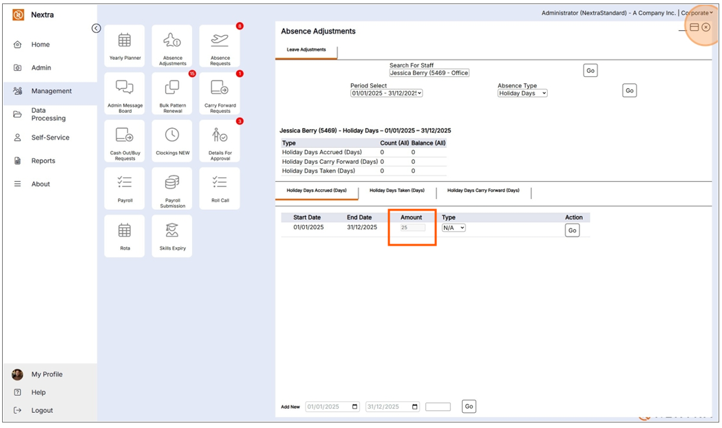
Task: Open the Add New start date picker
Action: coord(354,407)
